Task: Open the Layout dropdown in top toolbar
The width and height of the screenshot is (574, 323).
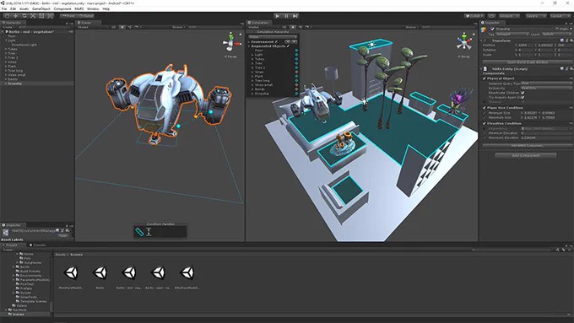Action: pyautogui.click(x=560, y=16)
